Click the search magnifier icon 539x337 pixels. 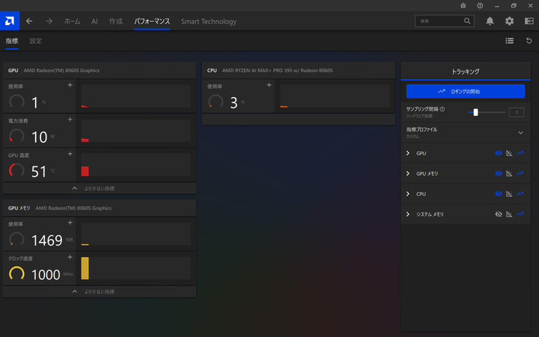467,21
